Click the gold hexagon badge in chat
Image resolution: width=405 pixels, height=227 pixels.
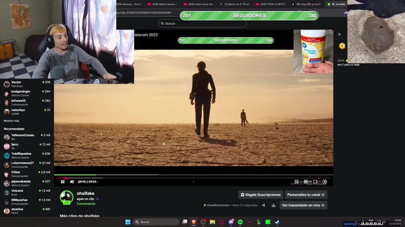pyautogui.click(x=342, y=46)
